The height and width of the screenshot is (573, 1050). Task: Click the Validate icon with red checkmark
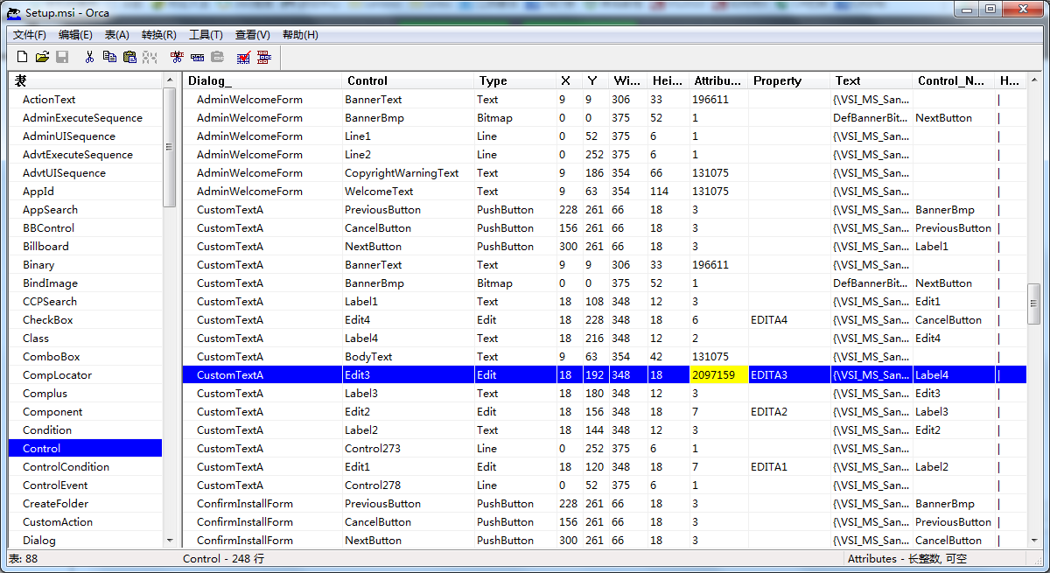coord(244,57)
